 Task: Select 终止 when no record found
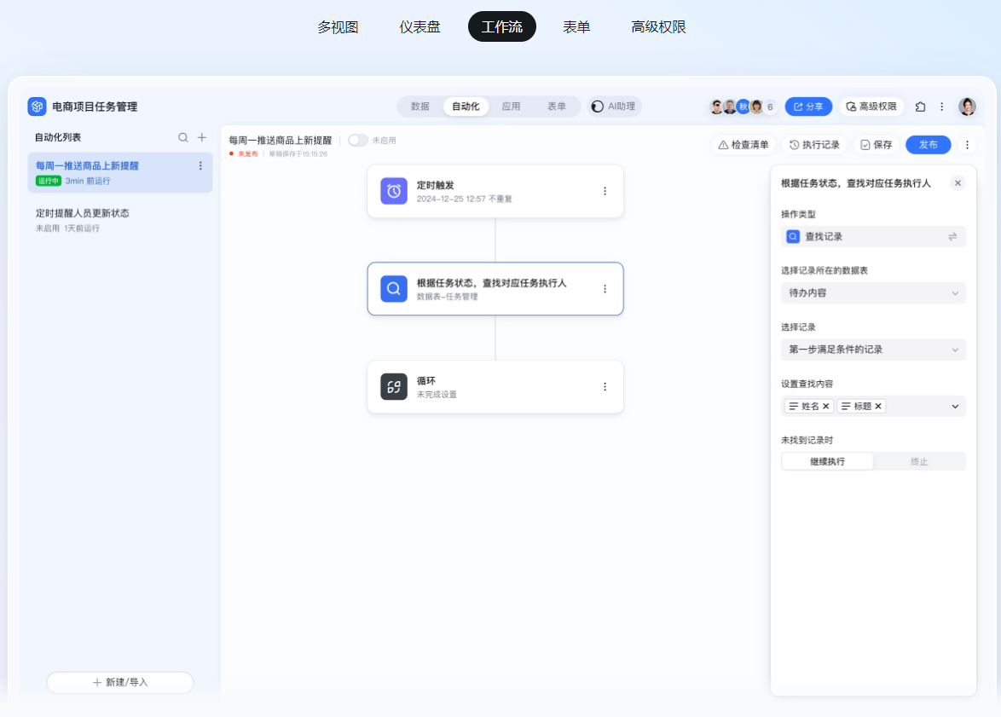tap(919, 461)
